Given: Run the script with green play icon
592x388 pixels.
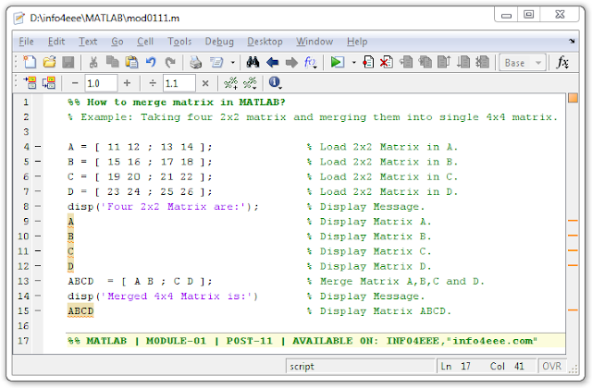Looking at the screenshot, I should click(337, 62).
